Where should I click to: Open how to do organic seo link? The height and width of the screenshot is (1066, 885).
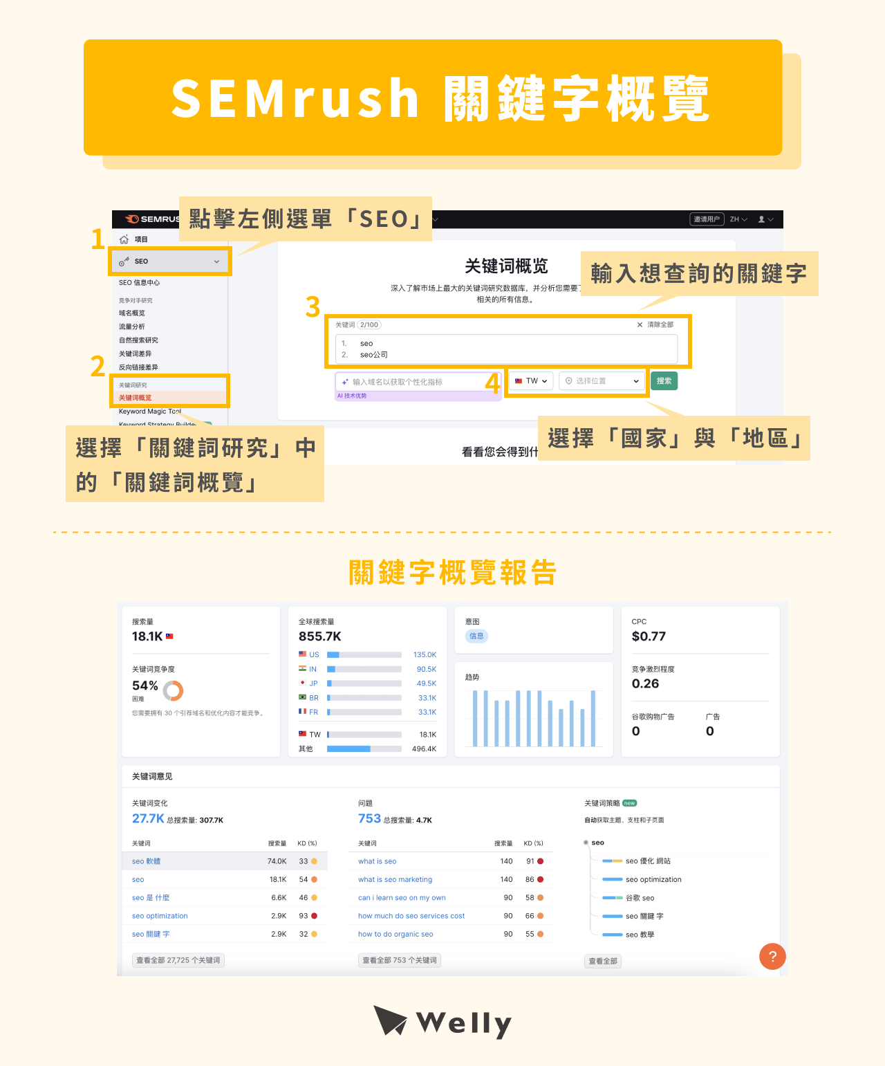point(395,934)
